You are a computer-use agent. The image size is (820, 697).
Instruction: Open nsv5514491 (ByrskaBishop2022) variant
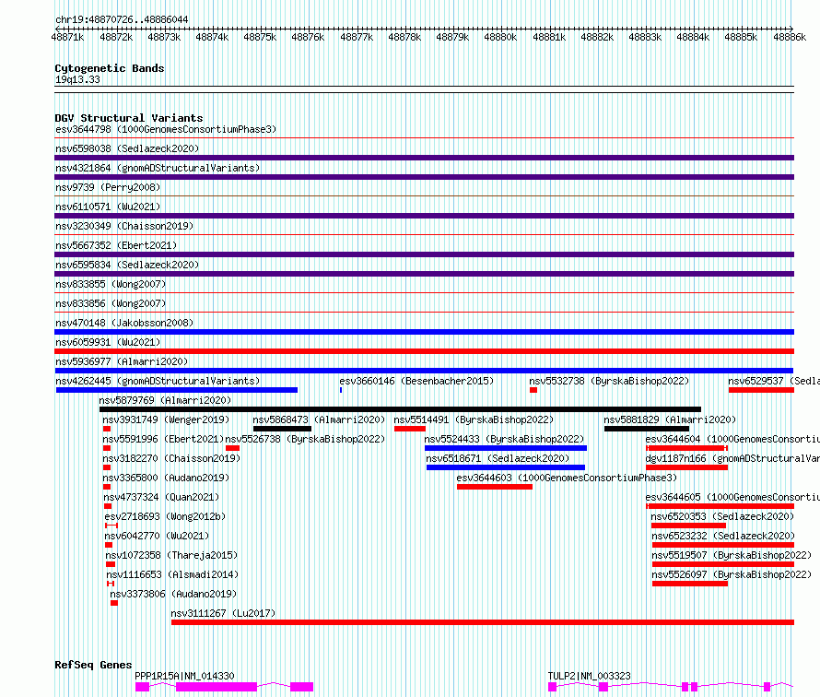(474, 419)
